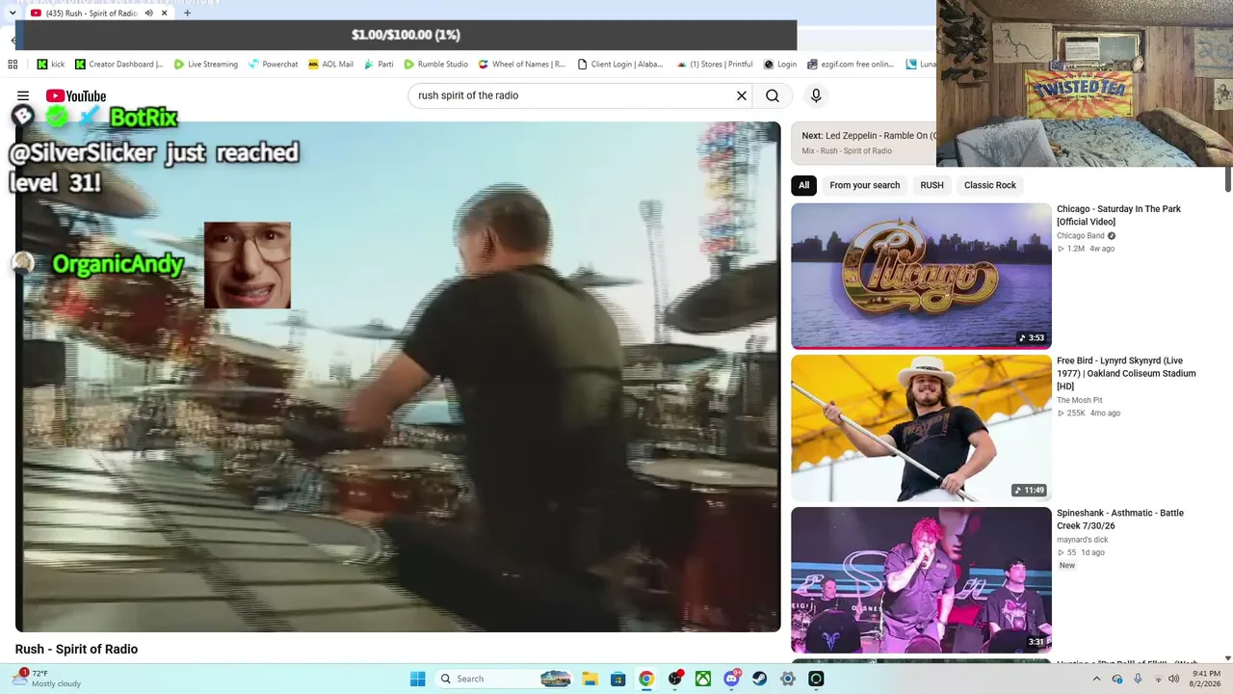
Task: Open the Spineshank Asthmatic thumbnail
Action: [x=921, y=580]
